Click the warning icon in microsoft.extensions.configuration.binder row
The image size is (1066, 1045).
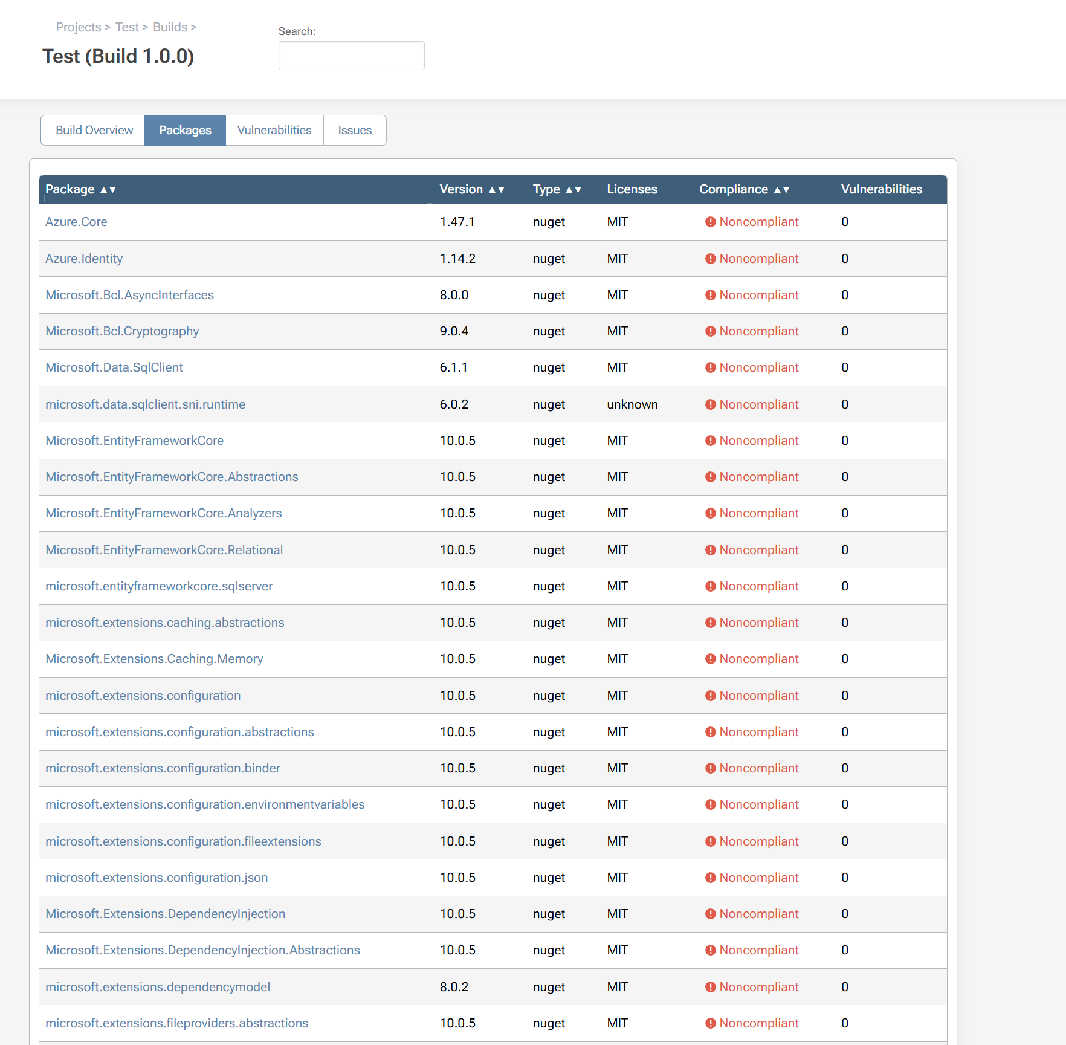tap(711, 768)
